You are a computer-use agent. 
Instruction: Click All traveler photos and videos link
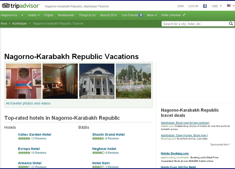[28, 103]
